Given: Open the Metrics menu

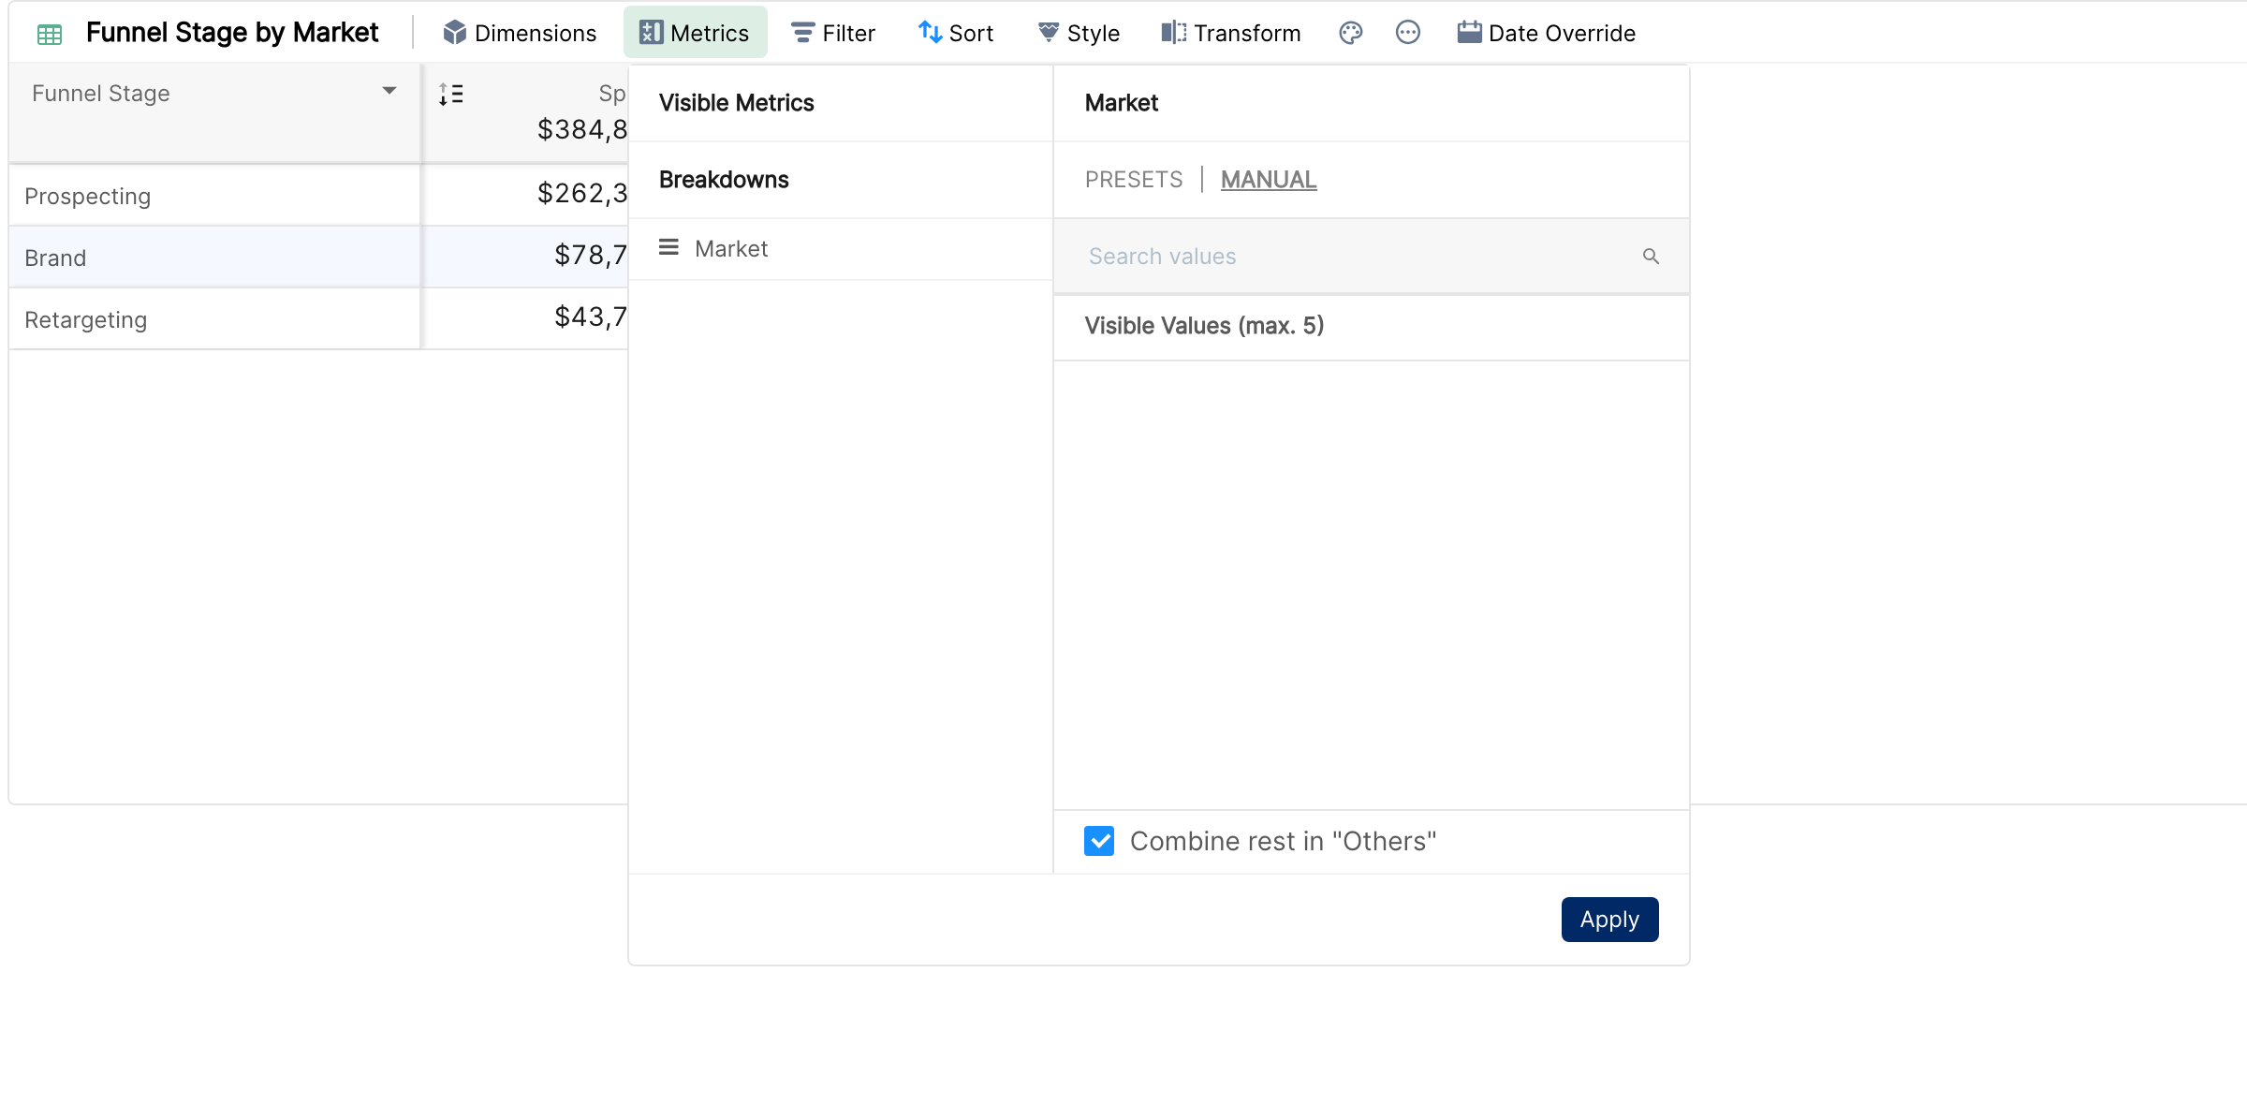Looking at the screenshot, I should (x=695, y=33).
